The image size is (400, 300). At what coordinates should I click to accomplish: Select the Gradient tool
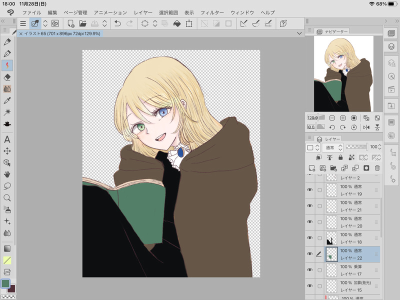(7, 248)
